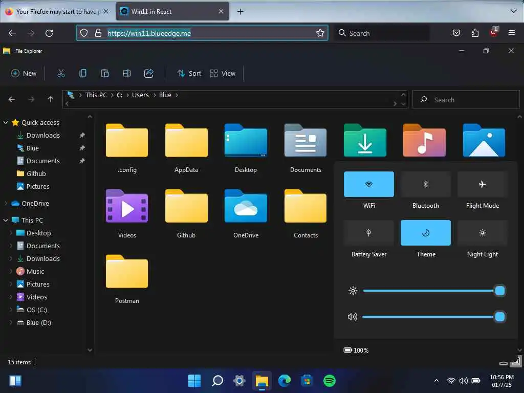Open the .config folder
This screenshot has height=393, width=524.
pyautogui.click(x=127, y=140)
